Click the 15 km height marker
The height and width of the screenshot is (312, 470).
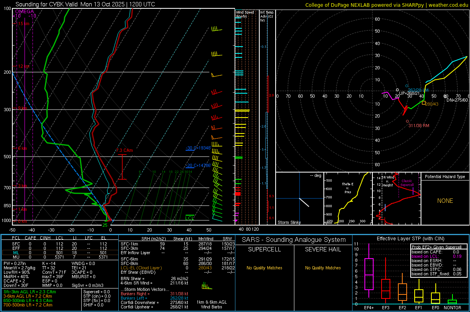click(x=23, y=24)
